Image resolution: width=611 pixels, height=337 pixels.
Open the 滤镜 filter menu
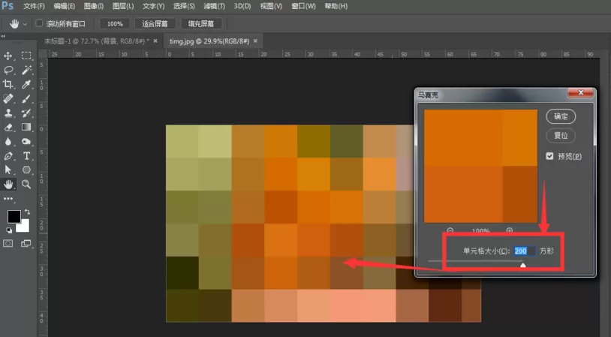pos(214,6)
